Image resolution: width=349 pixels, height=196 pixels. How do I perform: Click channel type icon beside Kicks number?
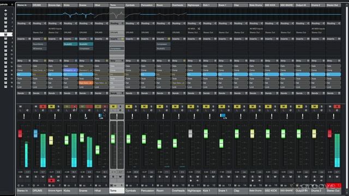tap(65, 185)
